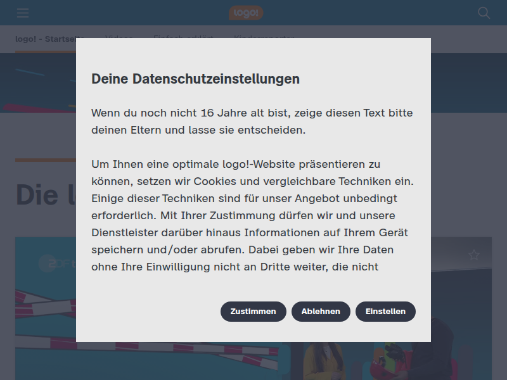Click the logo! brand logo in header
The image size is (507, 380).
coord(246,13)
